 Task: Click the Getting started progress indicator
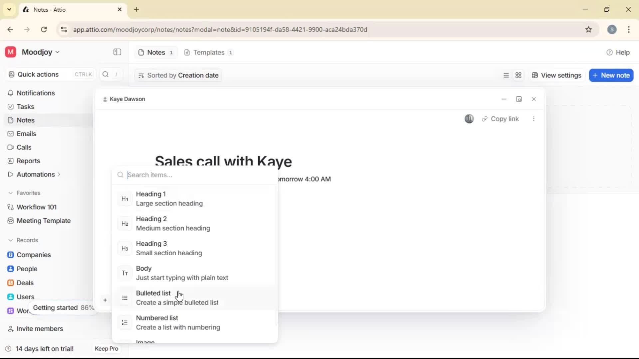coord(63,307)
